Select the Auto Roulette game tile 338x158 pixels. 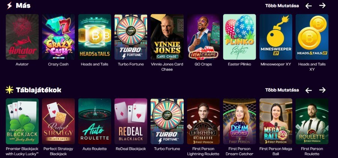95,121
